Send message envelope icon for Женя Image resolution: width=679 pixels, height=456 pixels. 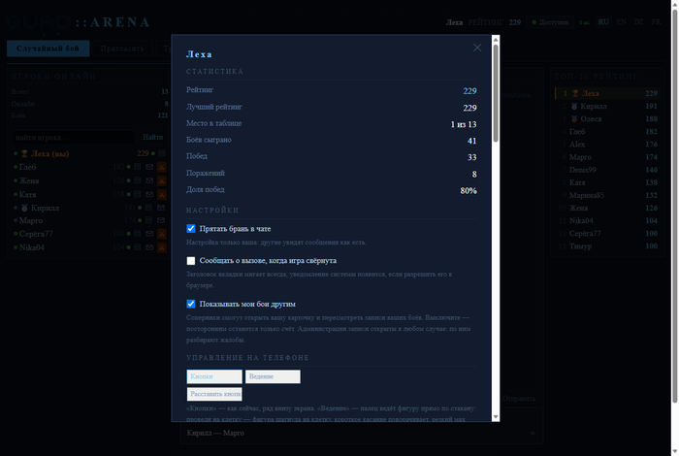tap(149, 180)
